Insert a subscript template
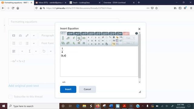The width and height of the screenshot is (194, 109). coord(74,43)
